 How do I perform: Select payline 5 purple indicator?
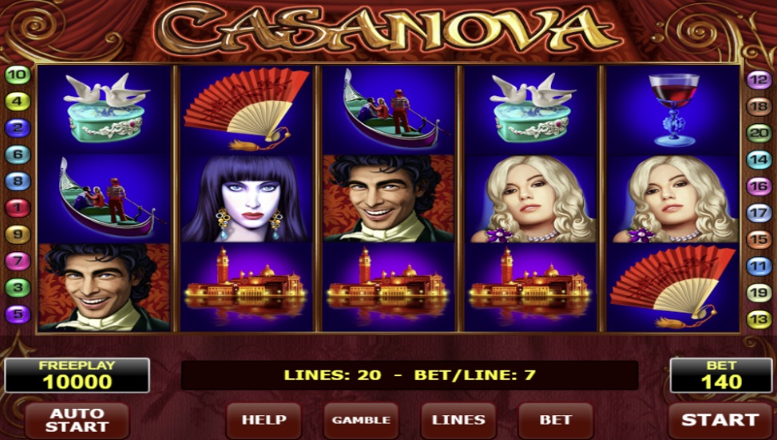18,314
